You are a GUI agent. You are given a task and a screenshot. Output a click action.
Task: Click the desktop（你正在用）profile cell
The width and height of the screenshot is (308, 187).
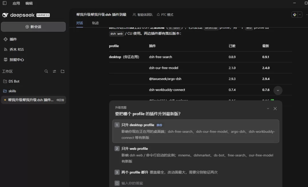[124, 57]
